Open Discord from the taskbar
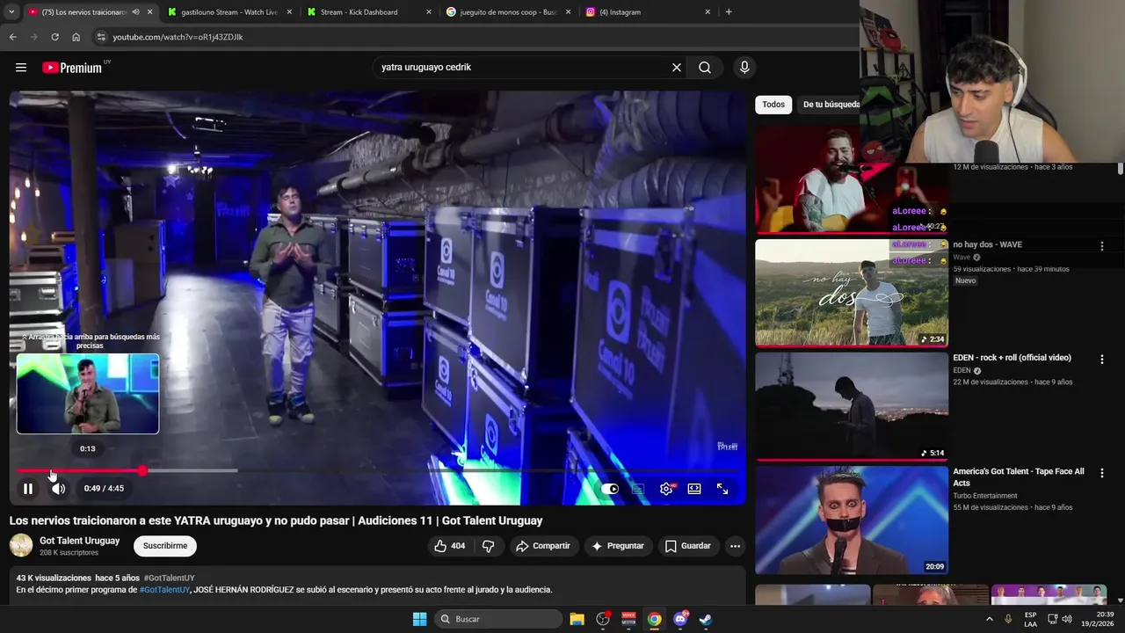 point(680,619)
